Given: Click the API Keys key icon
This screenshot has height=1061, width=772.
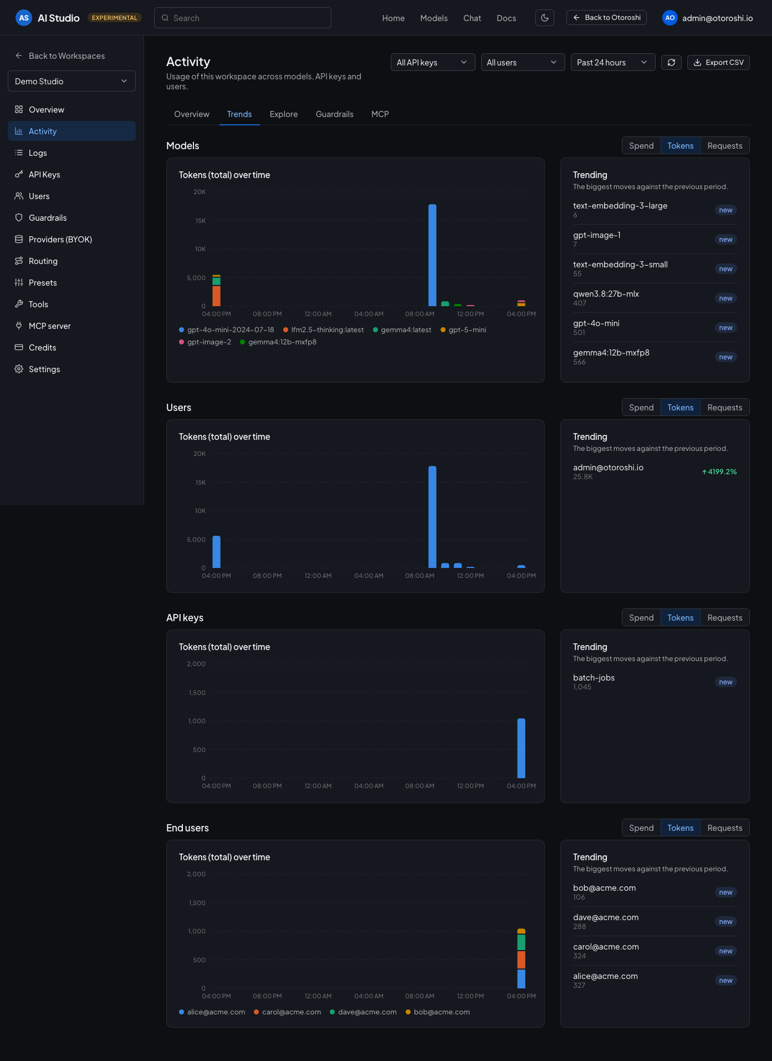Looking at the screenshot, I should click(19, 174).
